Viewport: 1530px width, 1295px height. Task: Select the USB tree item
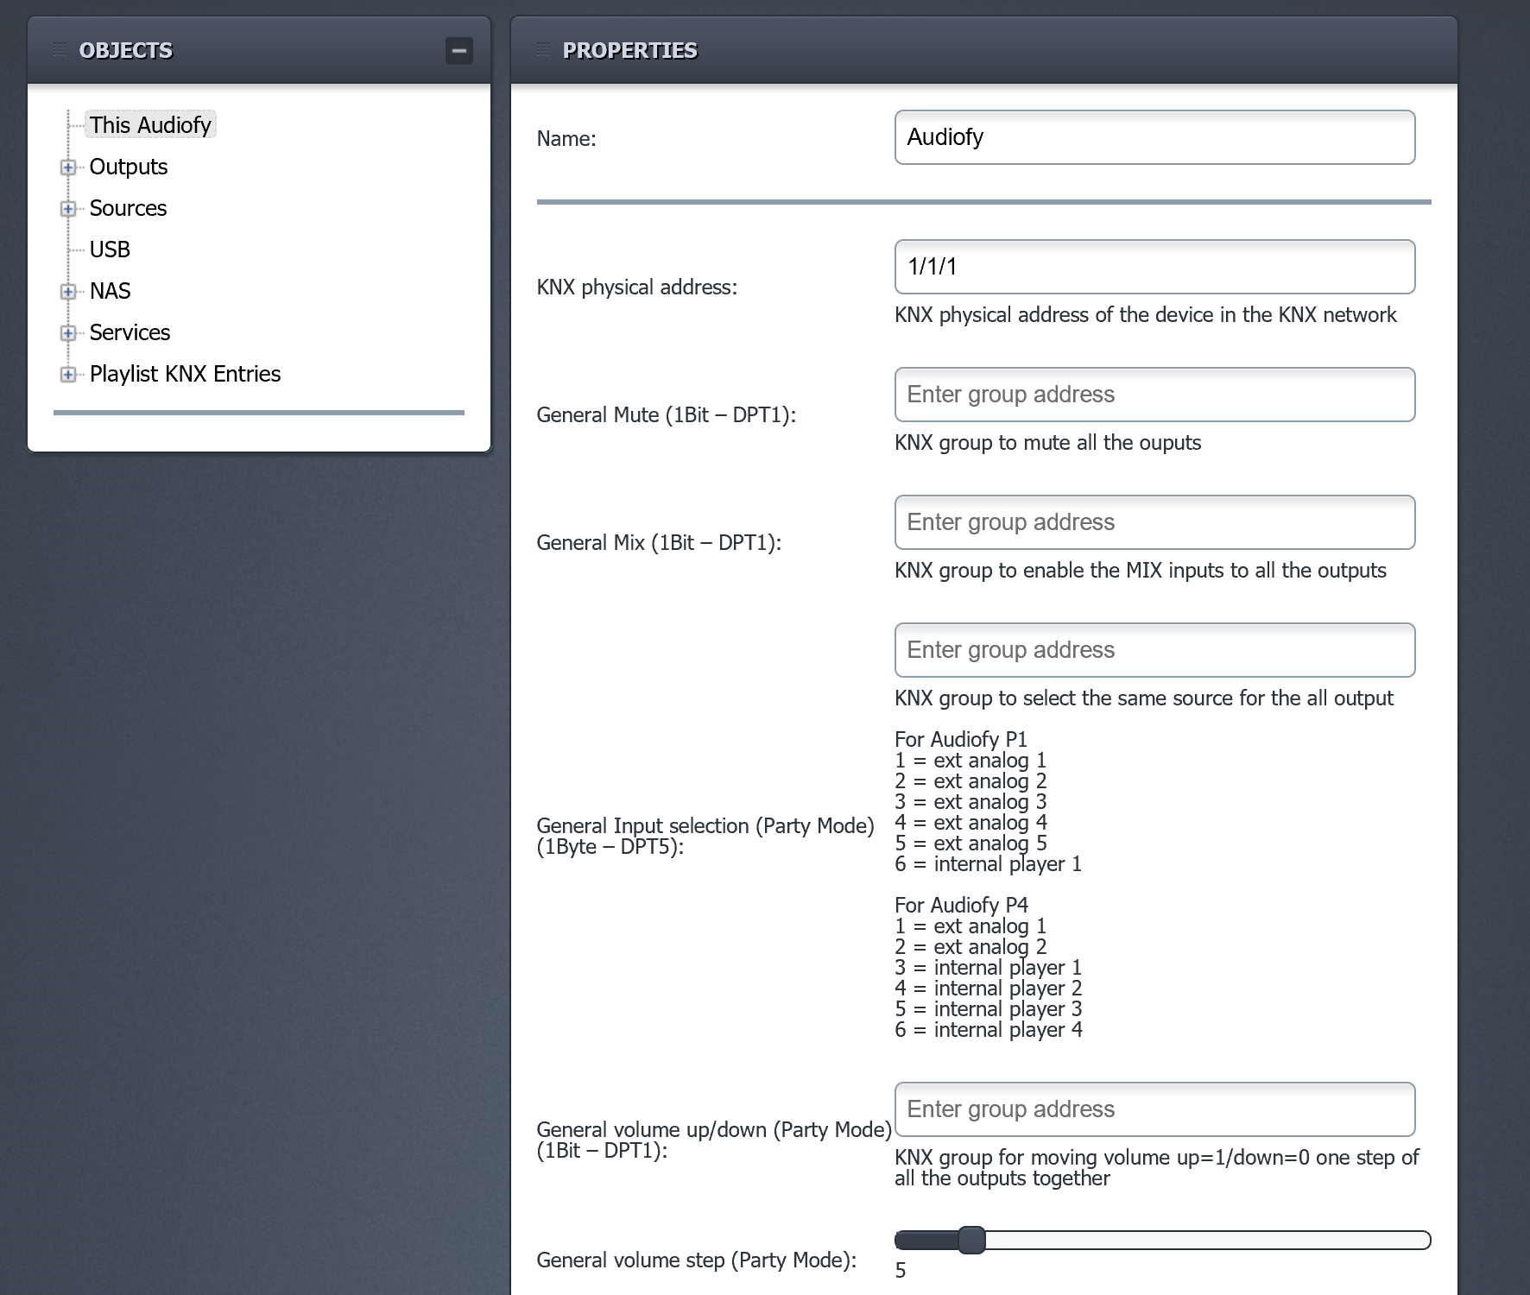coord(110,250)
